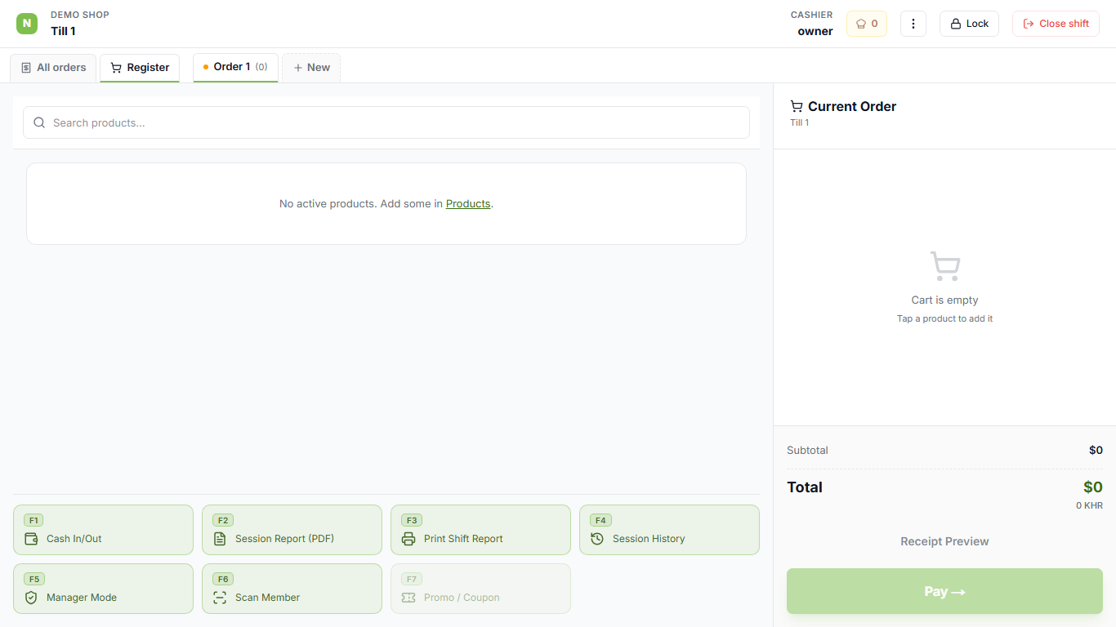Follow the Products link
The height and width of the screenshot is (627, 1116).
(x=468, y=203)
